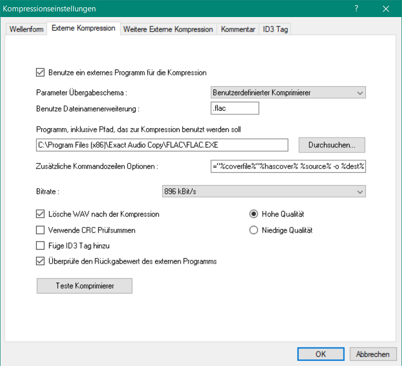Toggle 'Überprüfe den Rückgabewert' checkbox

[40, 261]
